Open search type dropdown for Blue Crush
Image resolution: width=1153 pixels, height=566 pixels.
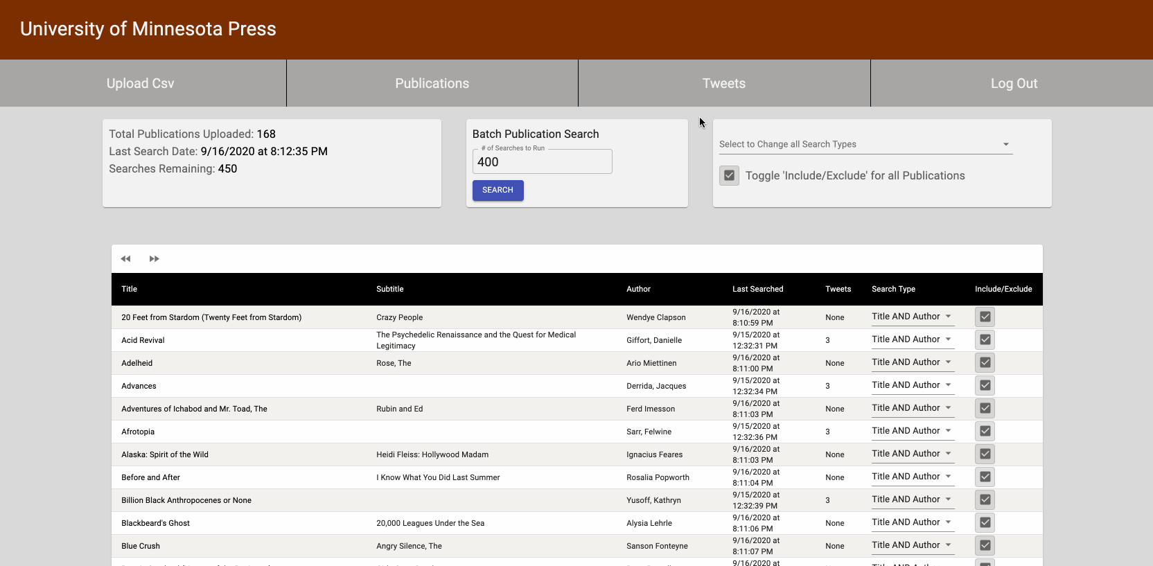tap(913, 545)
